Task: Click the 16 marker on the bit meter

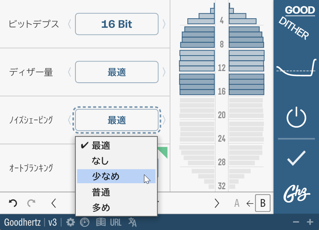Action: point(222,91)
